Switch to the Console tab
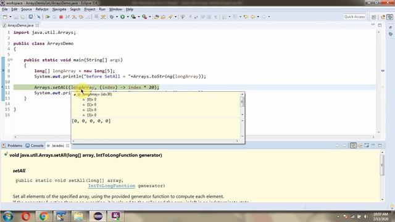This screenshot has height=222, width=395. pyautogui.click(x=35, y=146)
